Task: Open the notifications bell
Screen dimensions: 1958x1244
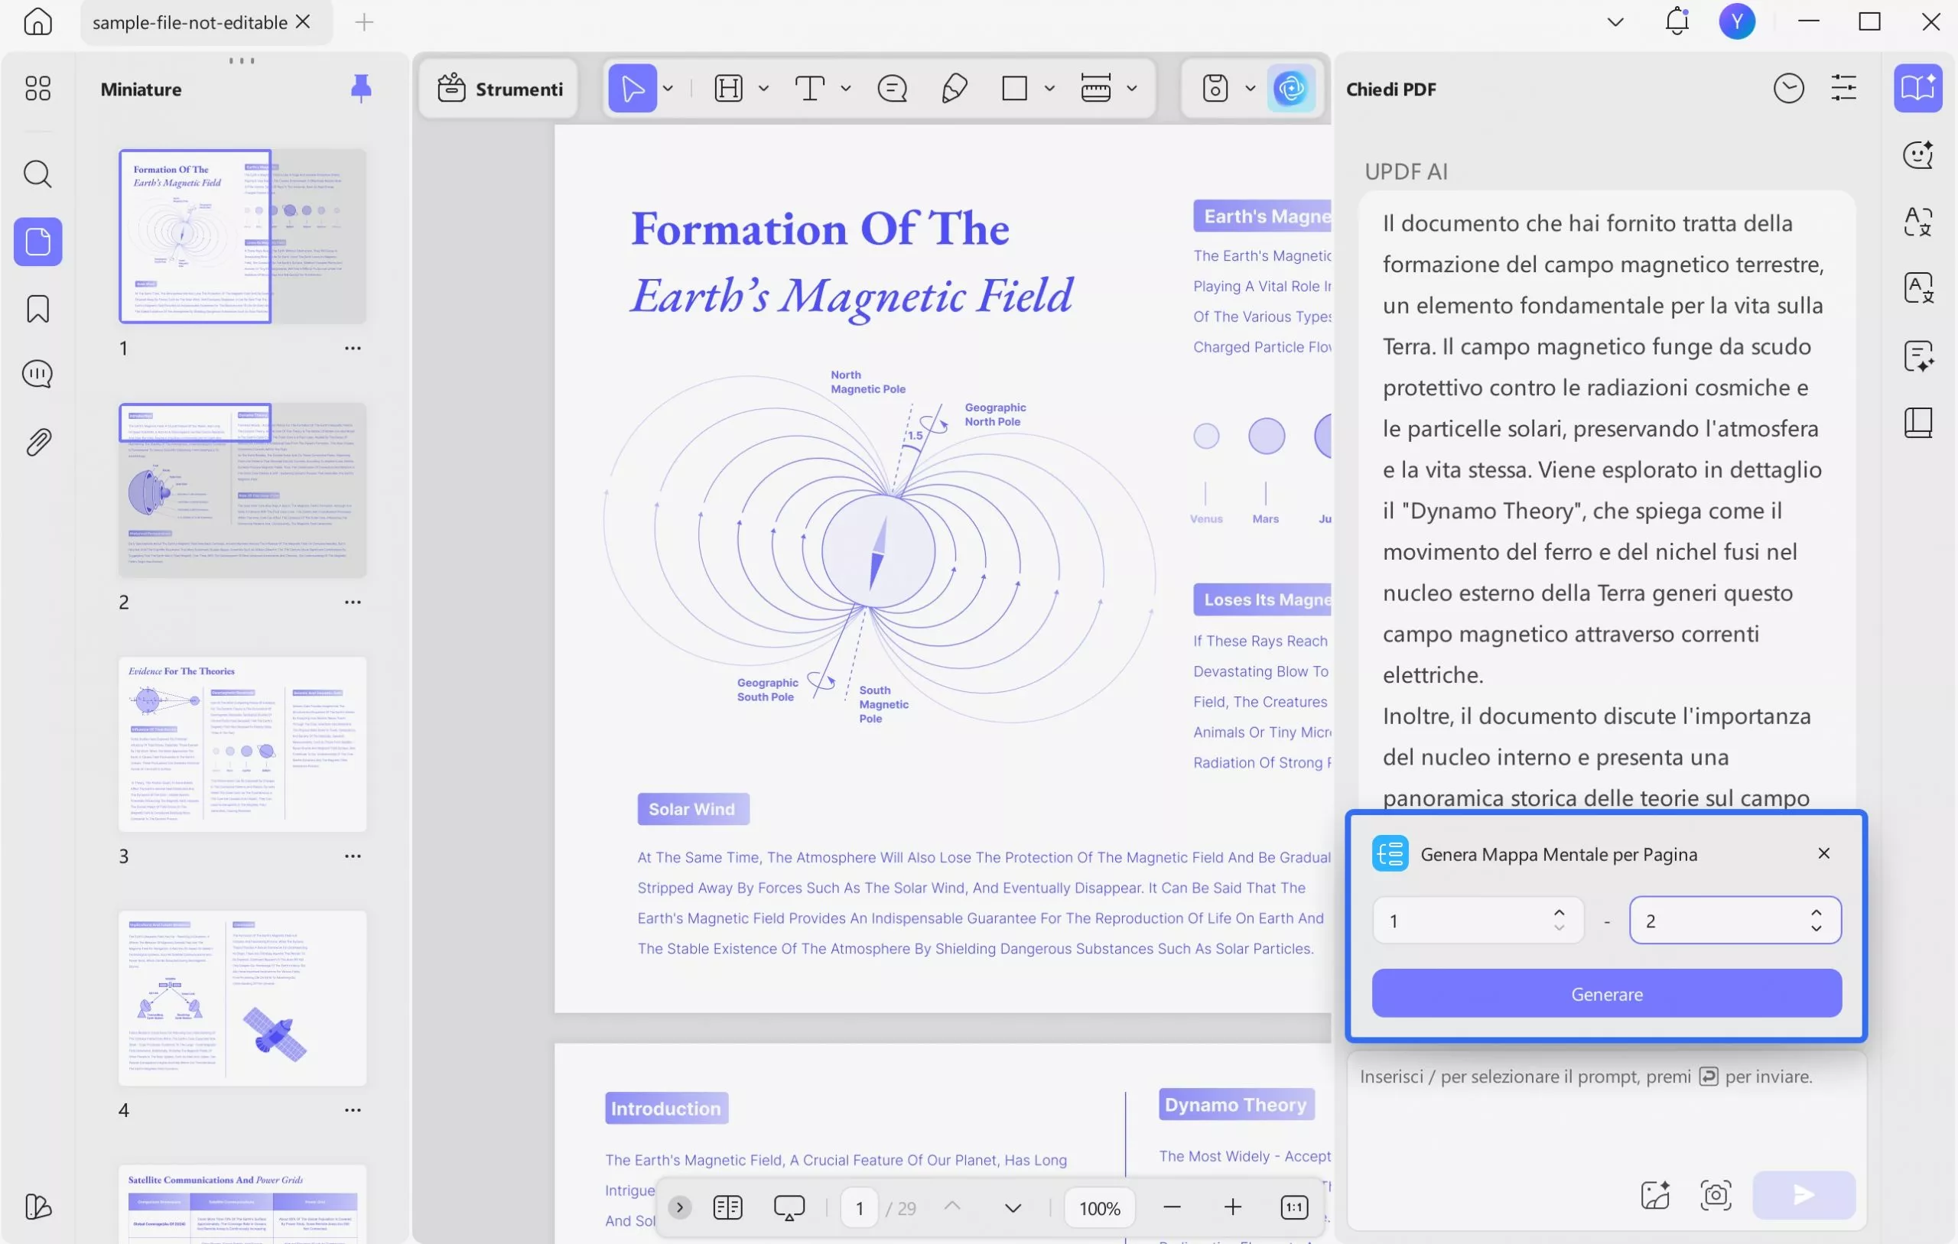Action: (1677, 21)
